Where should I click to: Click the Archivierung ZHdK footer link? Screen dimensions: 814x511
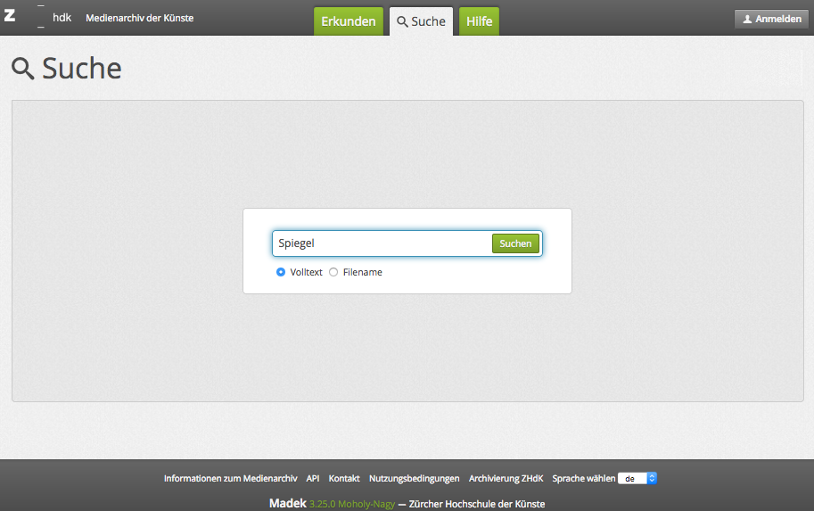(x=506, y=479)
